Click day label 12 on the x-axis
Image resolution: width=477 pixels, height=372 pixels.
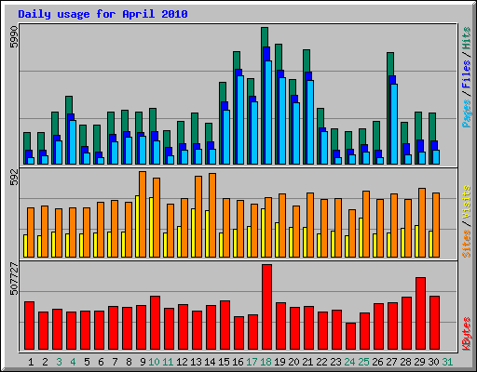pyautogui.click(x=182, y=362)
